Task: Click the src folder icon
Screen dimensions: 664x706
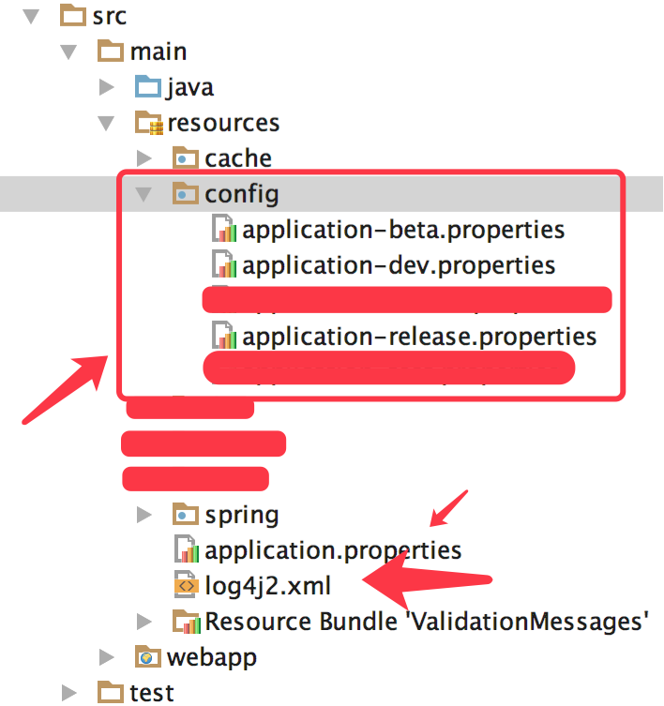Action: coord(73,16)
